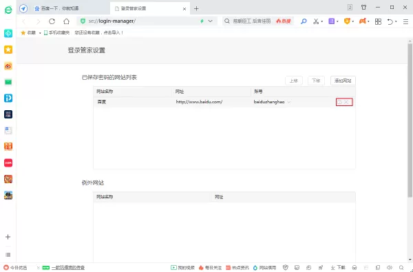Viewport: 413px width, 272px height.
Task: Open the scissors screenshot tool
Action: point(316,21)
